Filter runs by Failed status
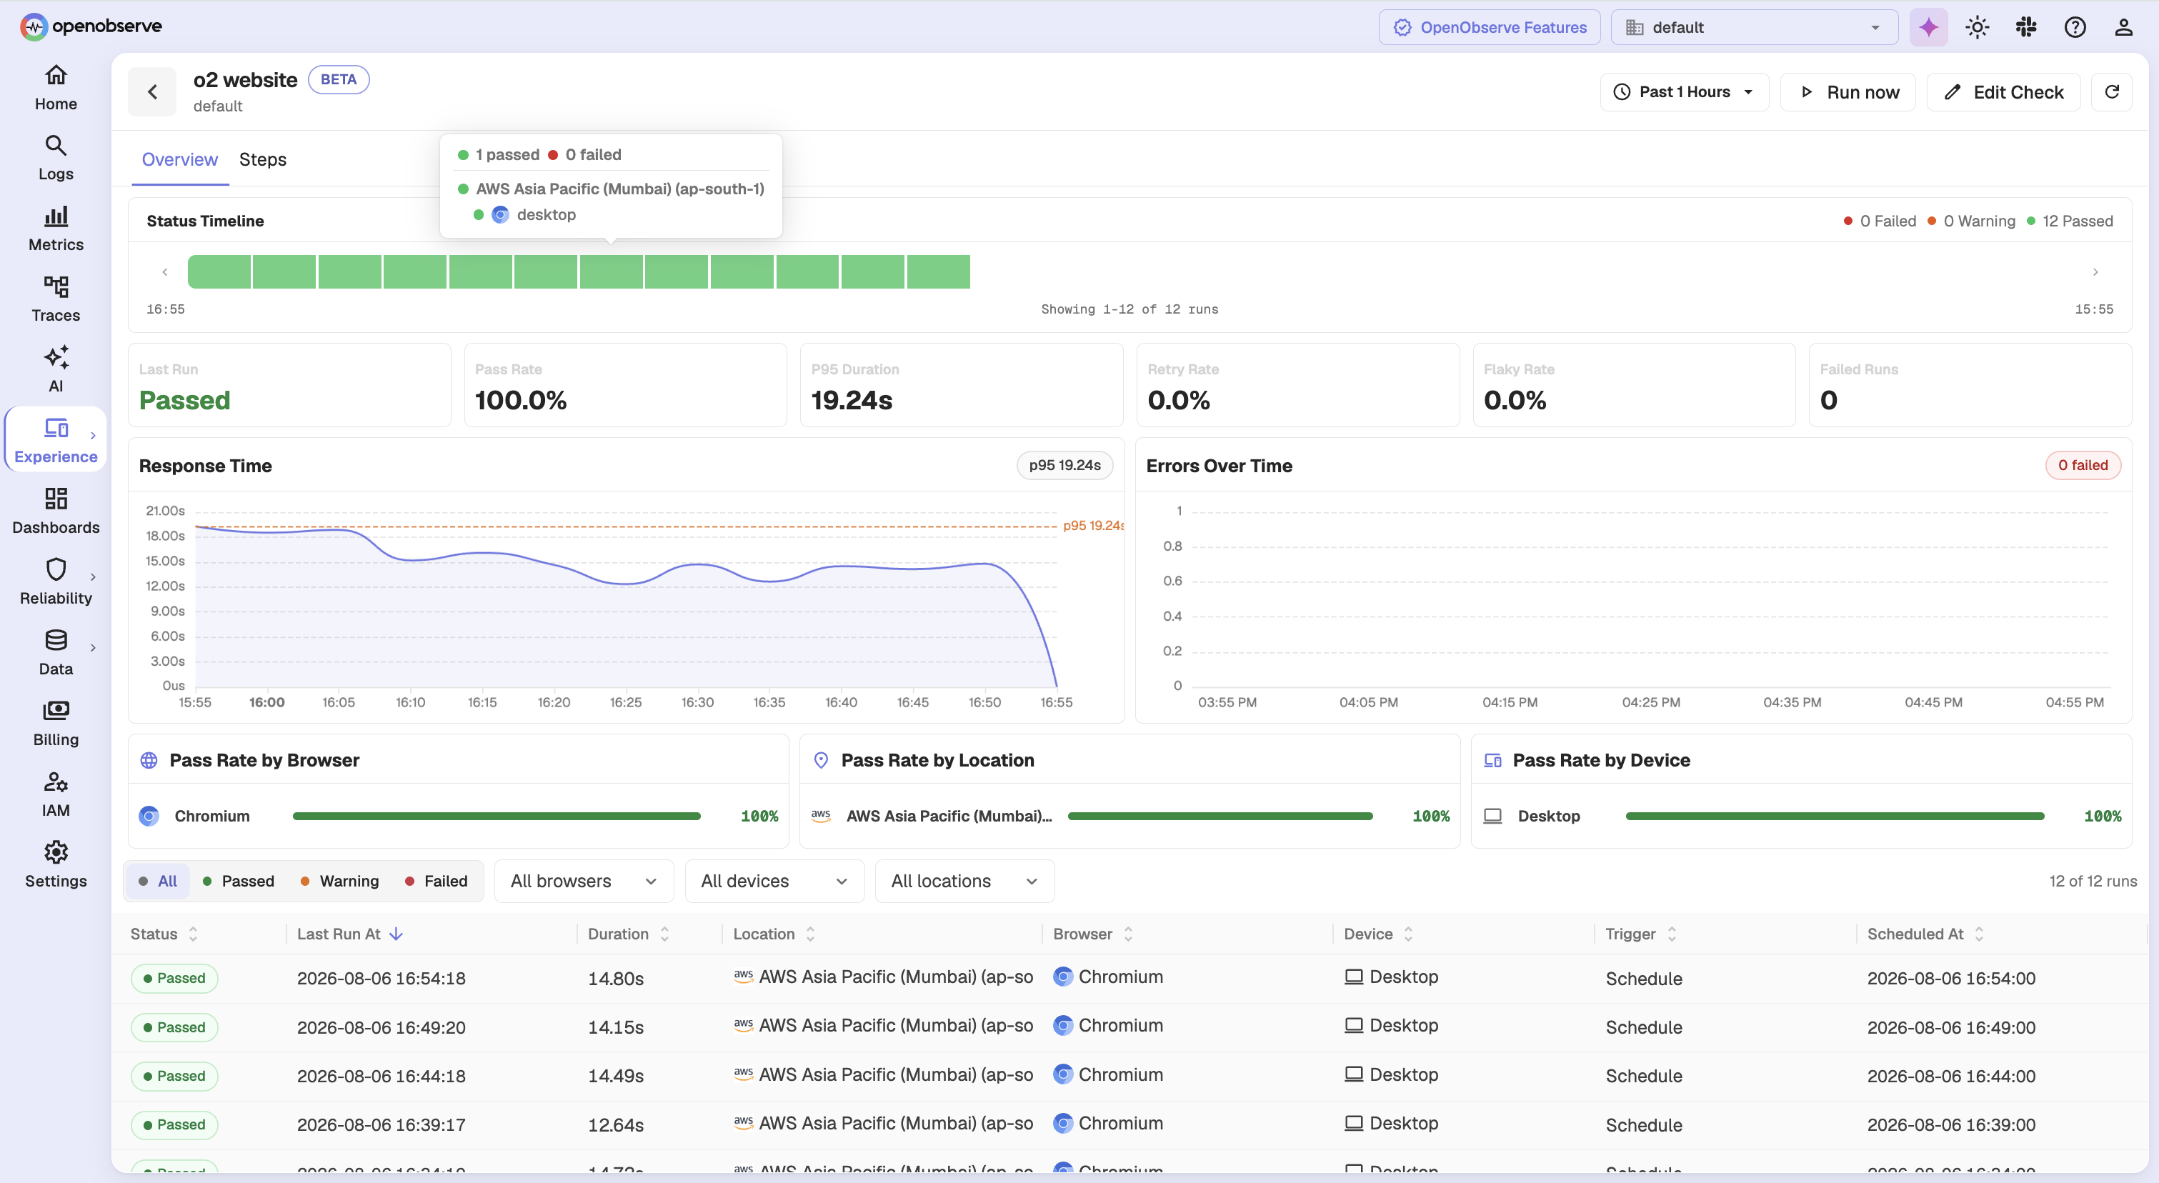 pyautogui.click(x=437, y=881)
